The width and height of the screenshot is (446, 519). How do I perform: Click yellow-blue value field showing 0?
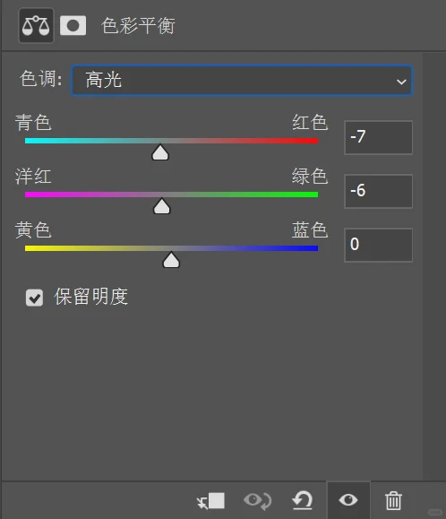pyautogui.click(x=378, y=245)
